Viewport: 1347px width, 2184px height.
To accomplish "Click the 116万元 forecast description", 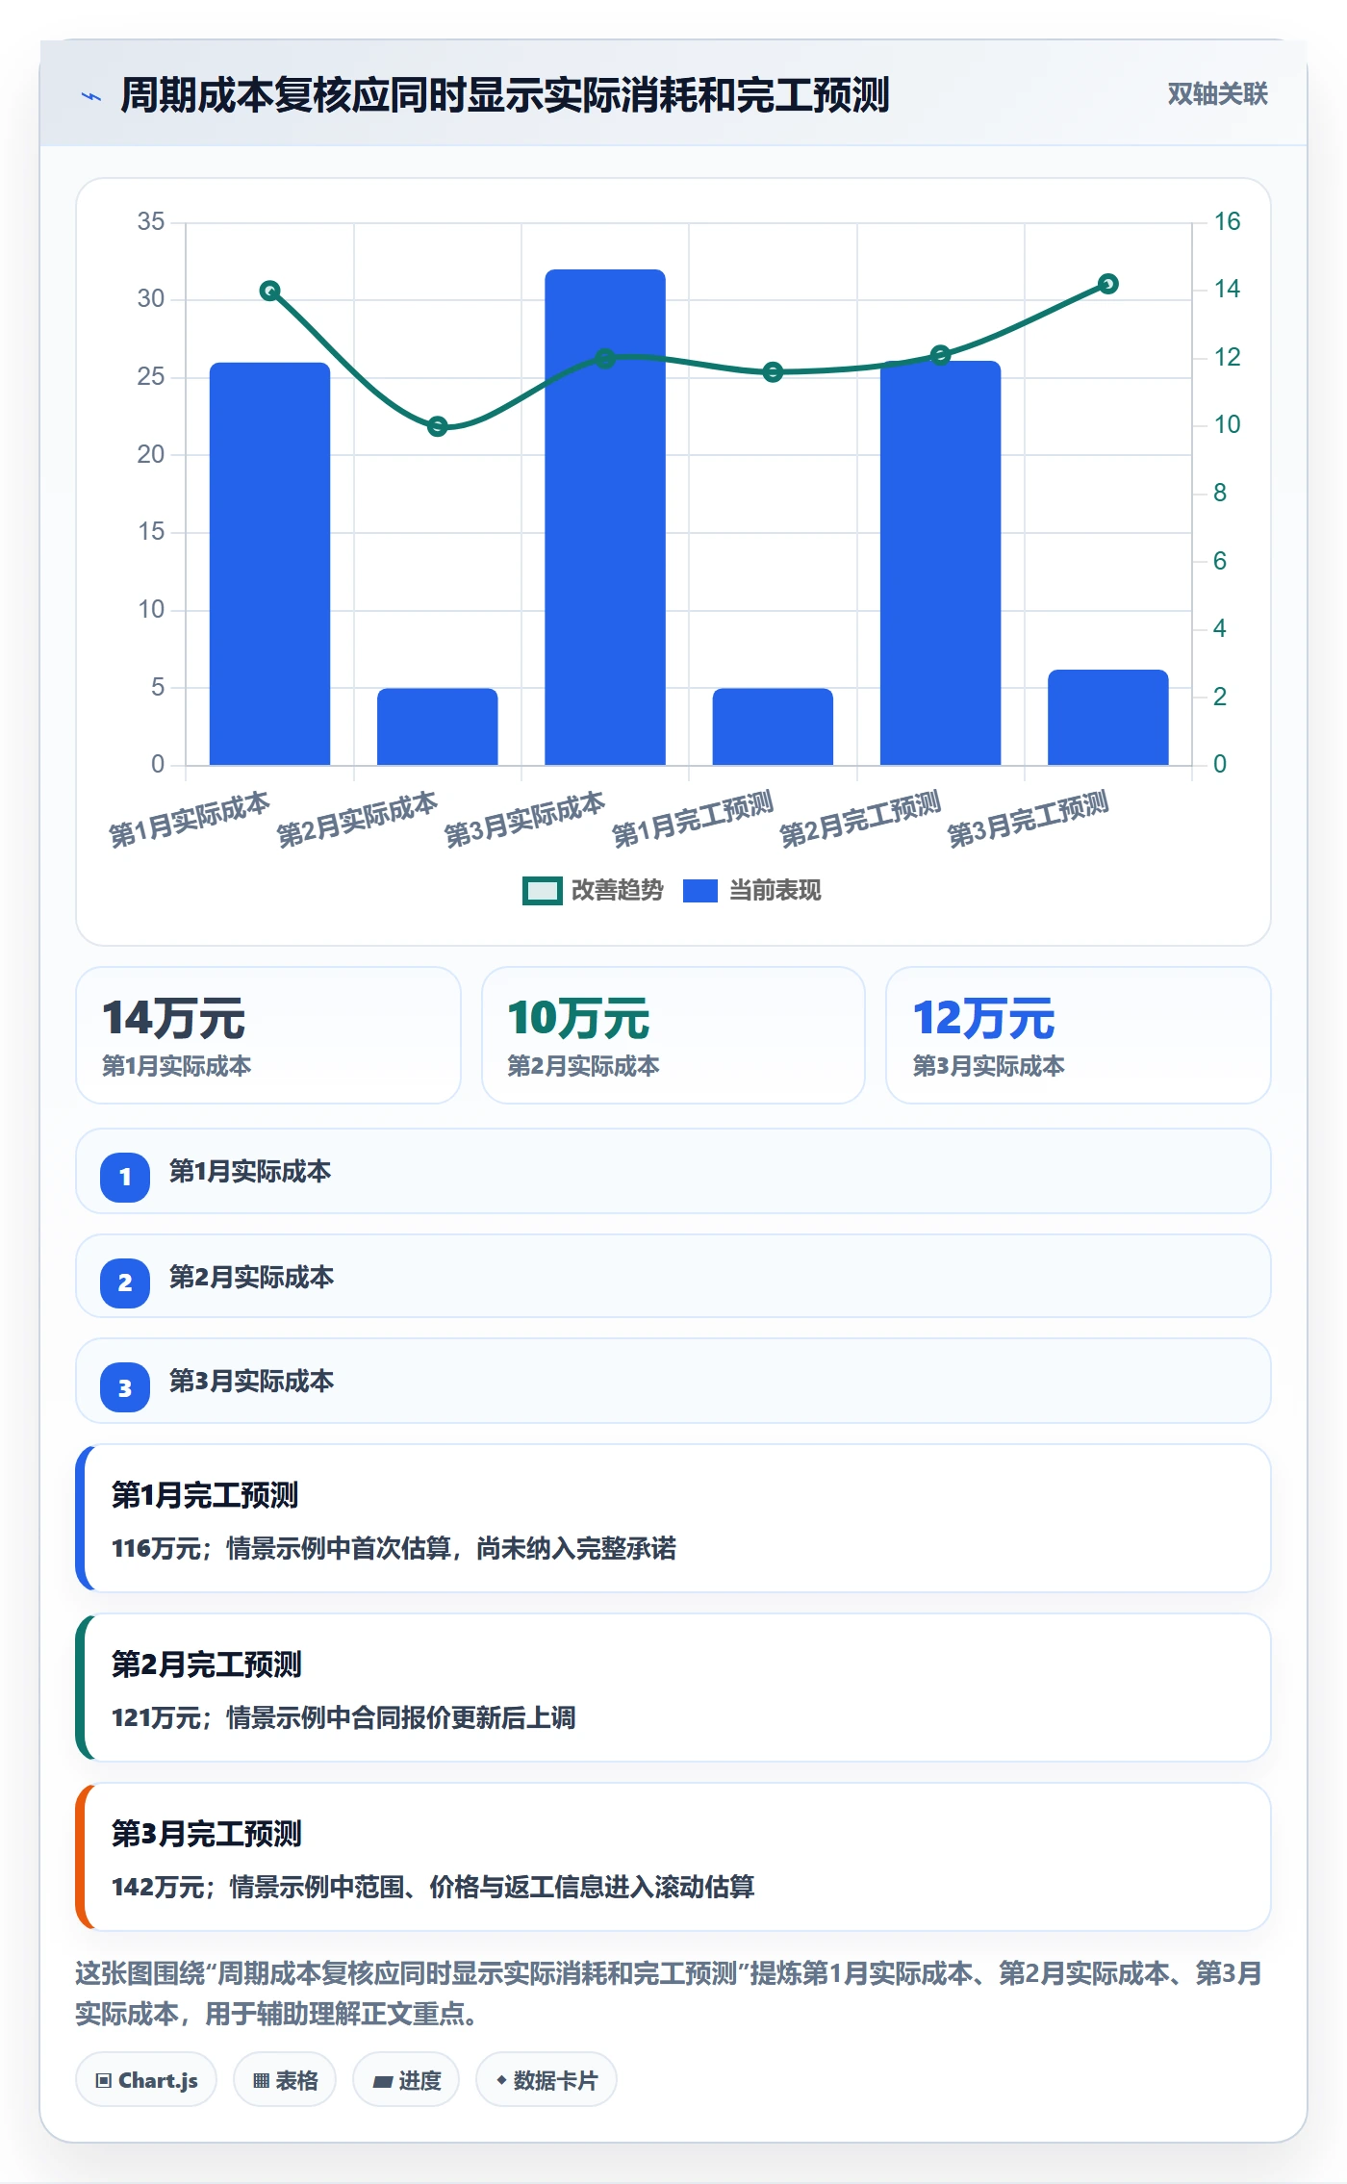I will [394, 1548].
